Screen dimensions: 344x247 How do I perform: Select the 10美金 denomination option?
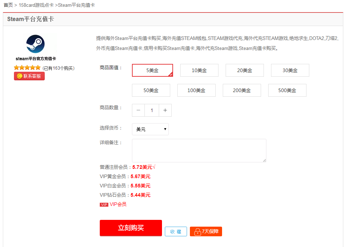point(199,70)
